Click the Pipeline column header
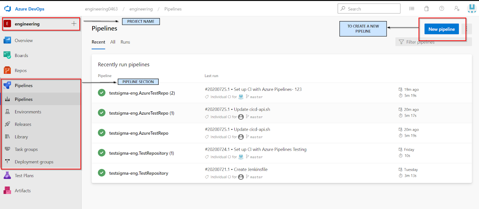 (x=105, y=76)
